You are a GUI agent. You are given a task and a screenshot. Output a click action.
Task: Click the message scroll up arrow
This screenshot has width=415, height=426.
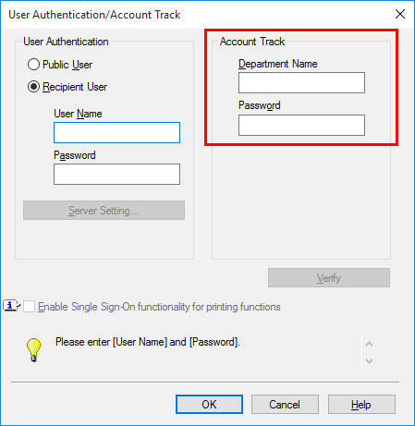tap(369, 344)
